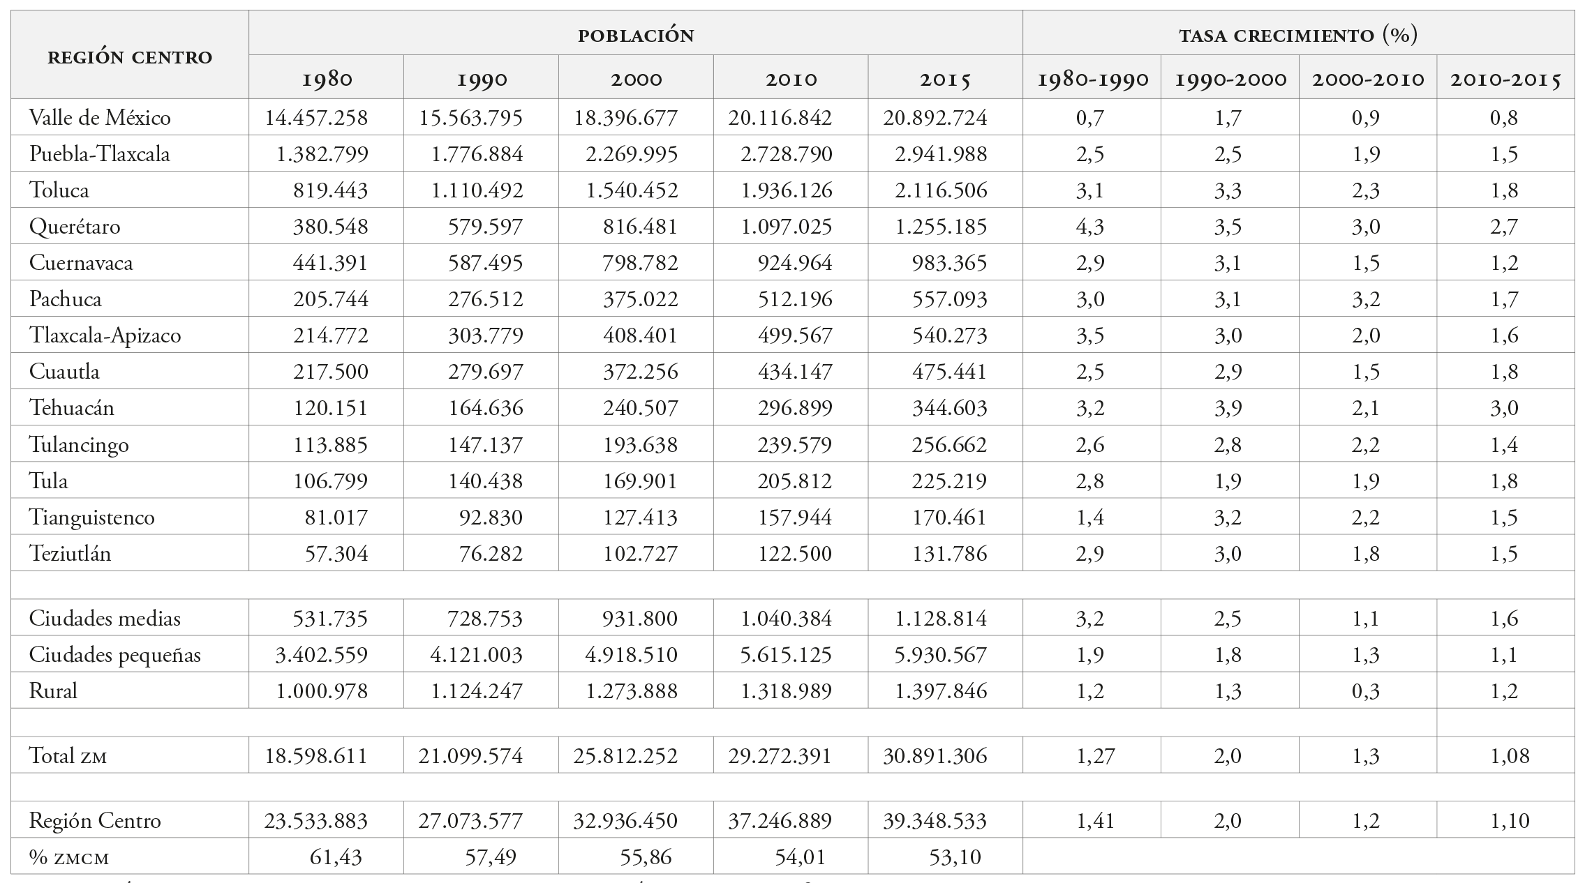This screenshot has height=883, width=1585.
Task: Click the POBLACIÓN group header
Action: (x=636, y=35)
